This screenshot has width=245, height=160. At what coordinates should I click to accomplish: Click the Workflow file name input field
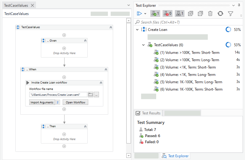tap(58, 95)
